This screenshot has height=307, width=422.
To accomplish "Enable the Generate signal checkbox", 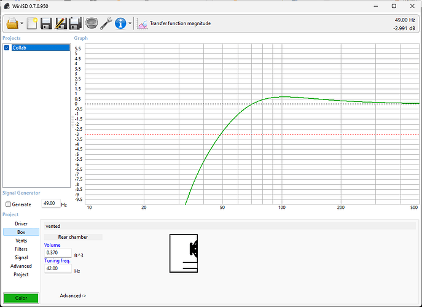I will (8, 204).
